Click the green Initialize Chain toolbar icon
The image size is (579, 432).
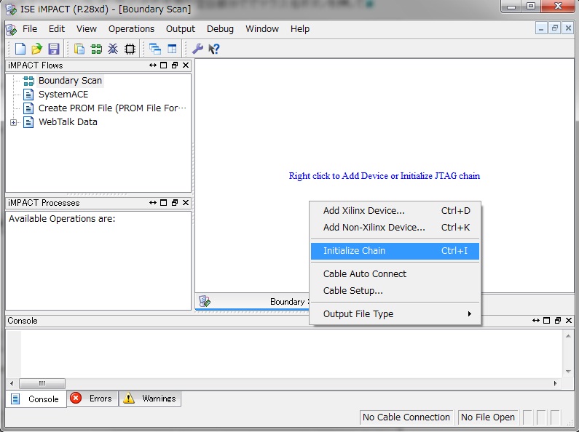pyautogui.click(x=96, y=49)
